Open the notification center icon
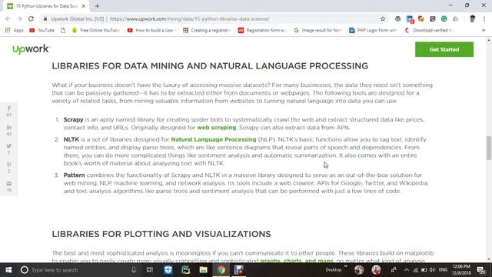 (481, 270)
